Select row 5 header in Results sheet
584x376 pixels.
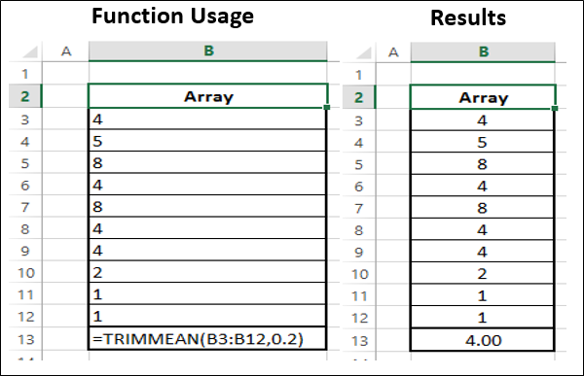coord(359,164)
